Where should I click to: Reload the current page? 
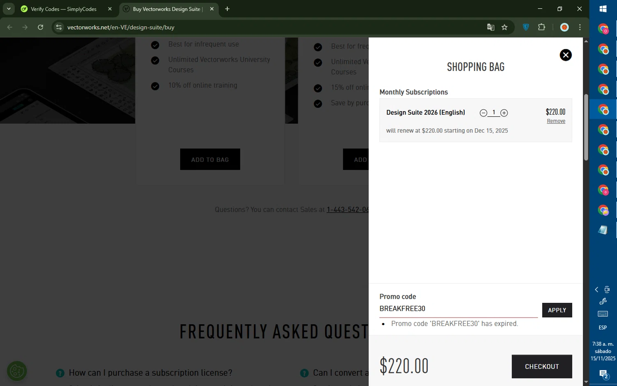click(x=40, y=27)
